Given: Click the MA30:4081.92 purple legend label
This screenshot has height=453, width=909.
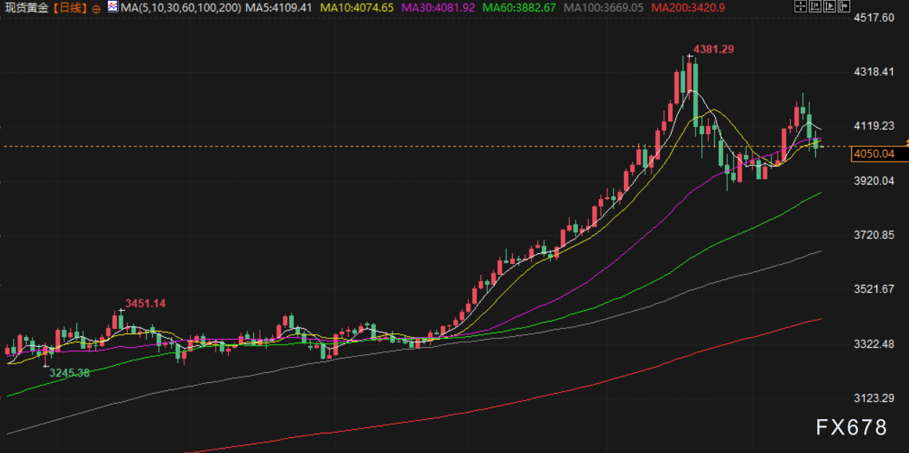Looking at the screenshot, I should (x=437, y=8).
